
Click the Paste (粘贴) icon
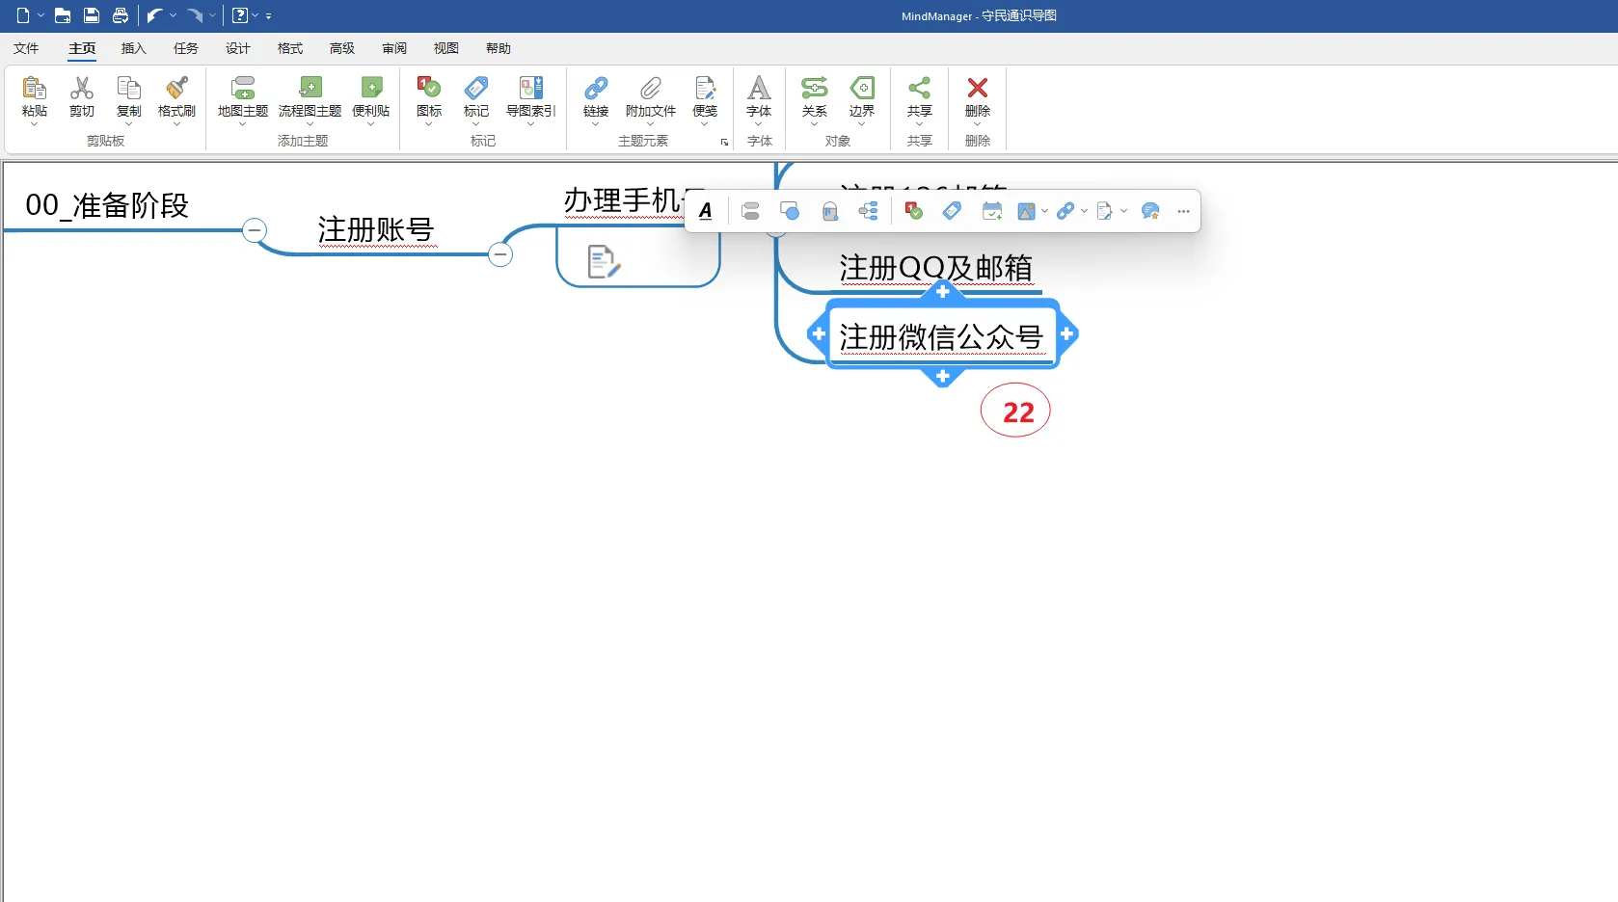coord(35,89)
